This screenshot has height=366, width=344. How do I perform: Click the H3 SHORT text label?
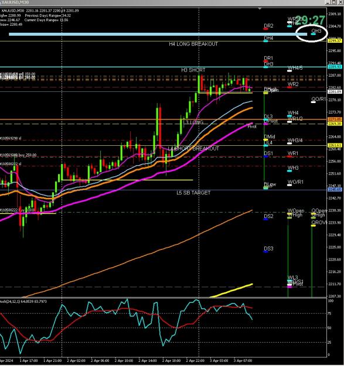click(193, 70)
